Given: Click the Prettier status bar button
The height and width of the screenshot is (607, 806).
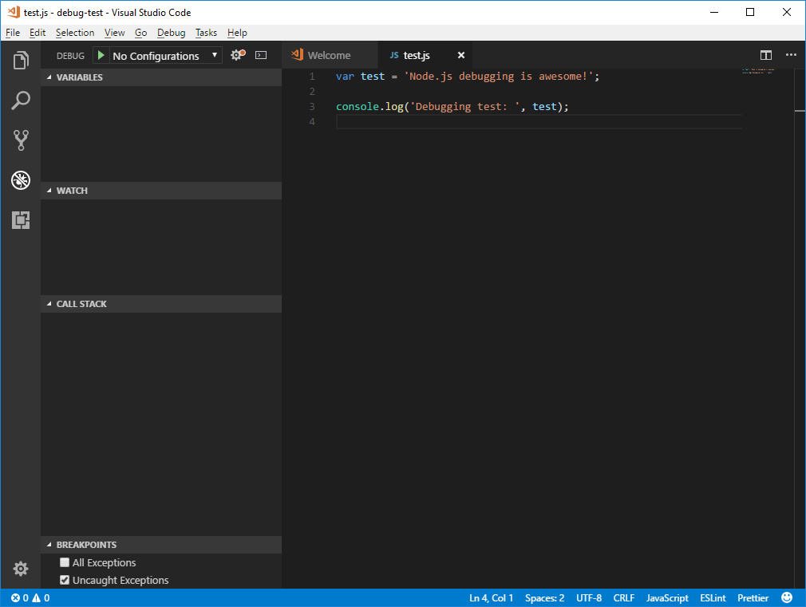Looking at the screenshot, I should pos(753,597).
